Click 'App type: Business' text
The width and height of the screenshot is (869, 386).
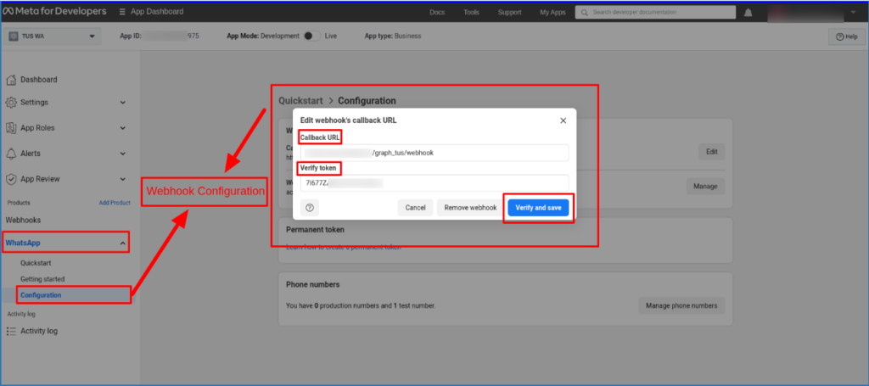(x=393, y=36)
